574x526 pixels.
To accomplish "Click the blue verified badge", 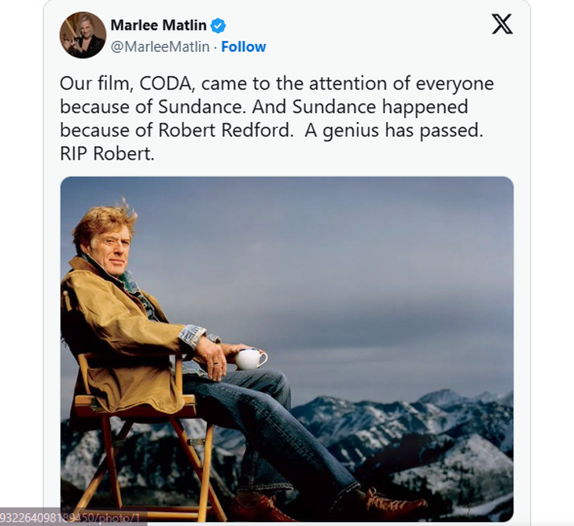I will 218,25.
